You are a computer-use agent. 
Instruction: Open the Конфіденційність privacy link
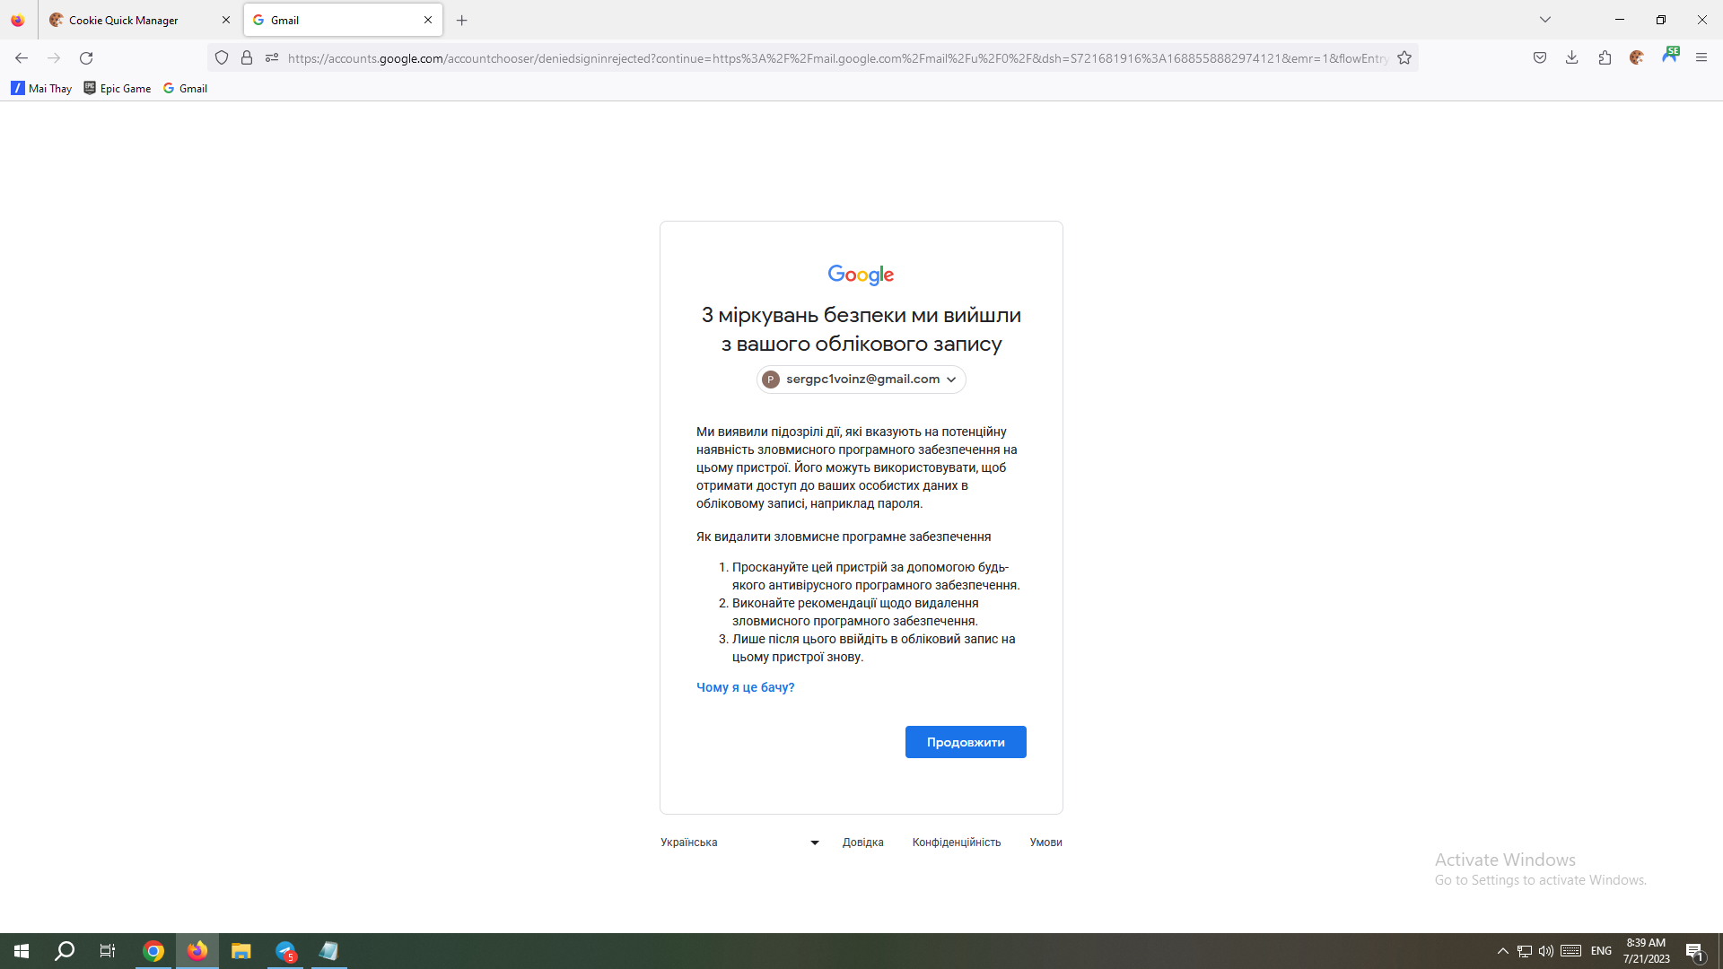click(957, 842)
